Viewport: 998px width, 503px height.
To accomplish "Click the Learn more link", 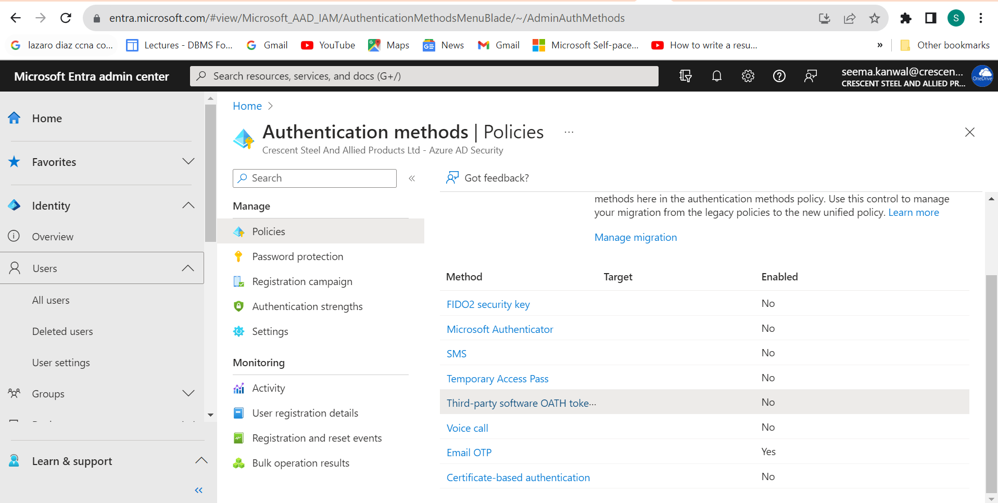I will [914, 212].
